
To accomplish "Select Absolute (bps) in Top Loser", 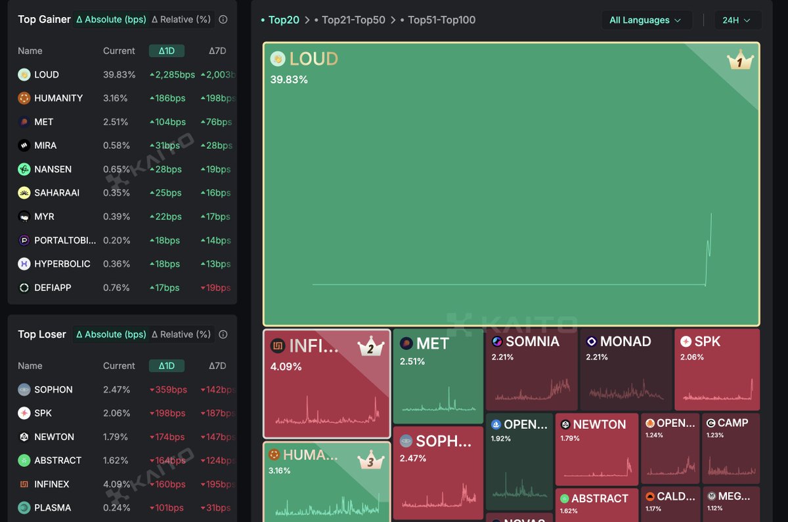I will 111,334.
